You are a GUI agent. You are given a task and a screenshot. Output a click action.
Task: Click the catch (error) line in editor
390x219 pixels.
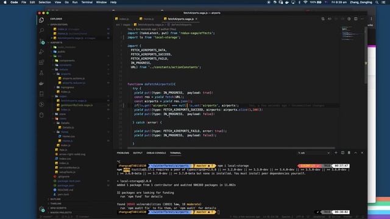point(147,122)
